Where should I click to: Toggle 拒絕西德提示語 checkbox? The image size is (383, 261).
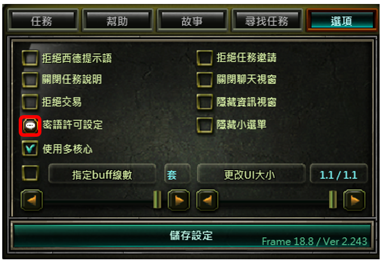click(30, 58)
